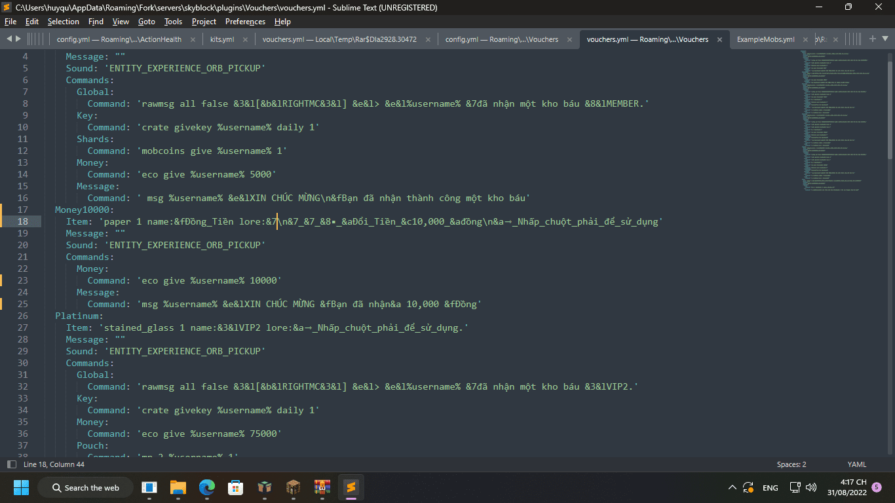
Task: Switch to config.yml Vouchers tab
Action: (x=502, y=39)
